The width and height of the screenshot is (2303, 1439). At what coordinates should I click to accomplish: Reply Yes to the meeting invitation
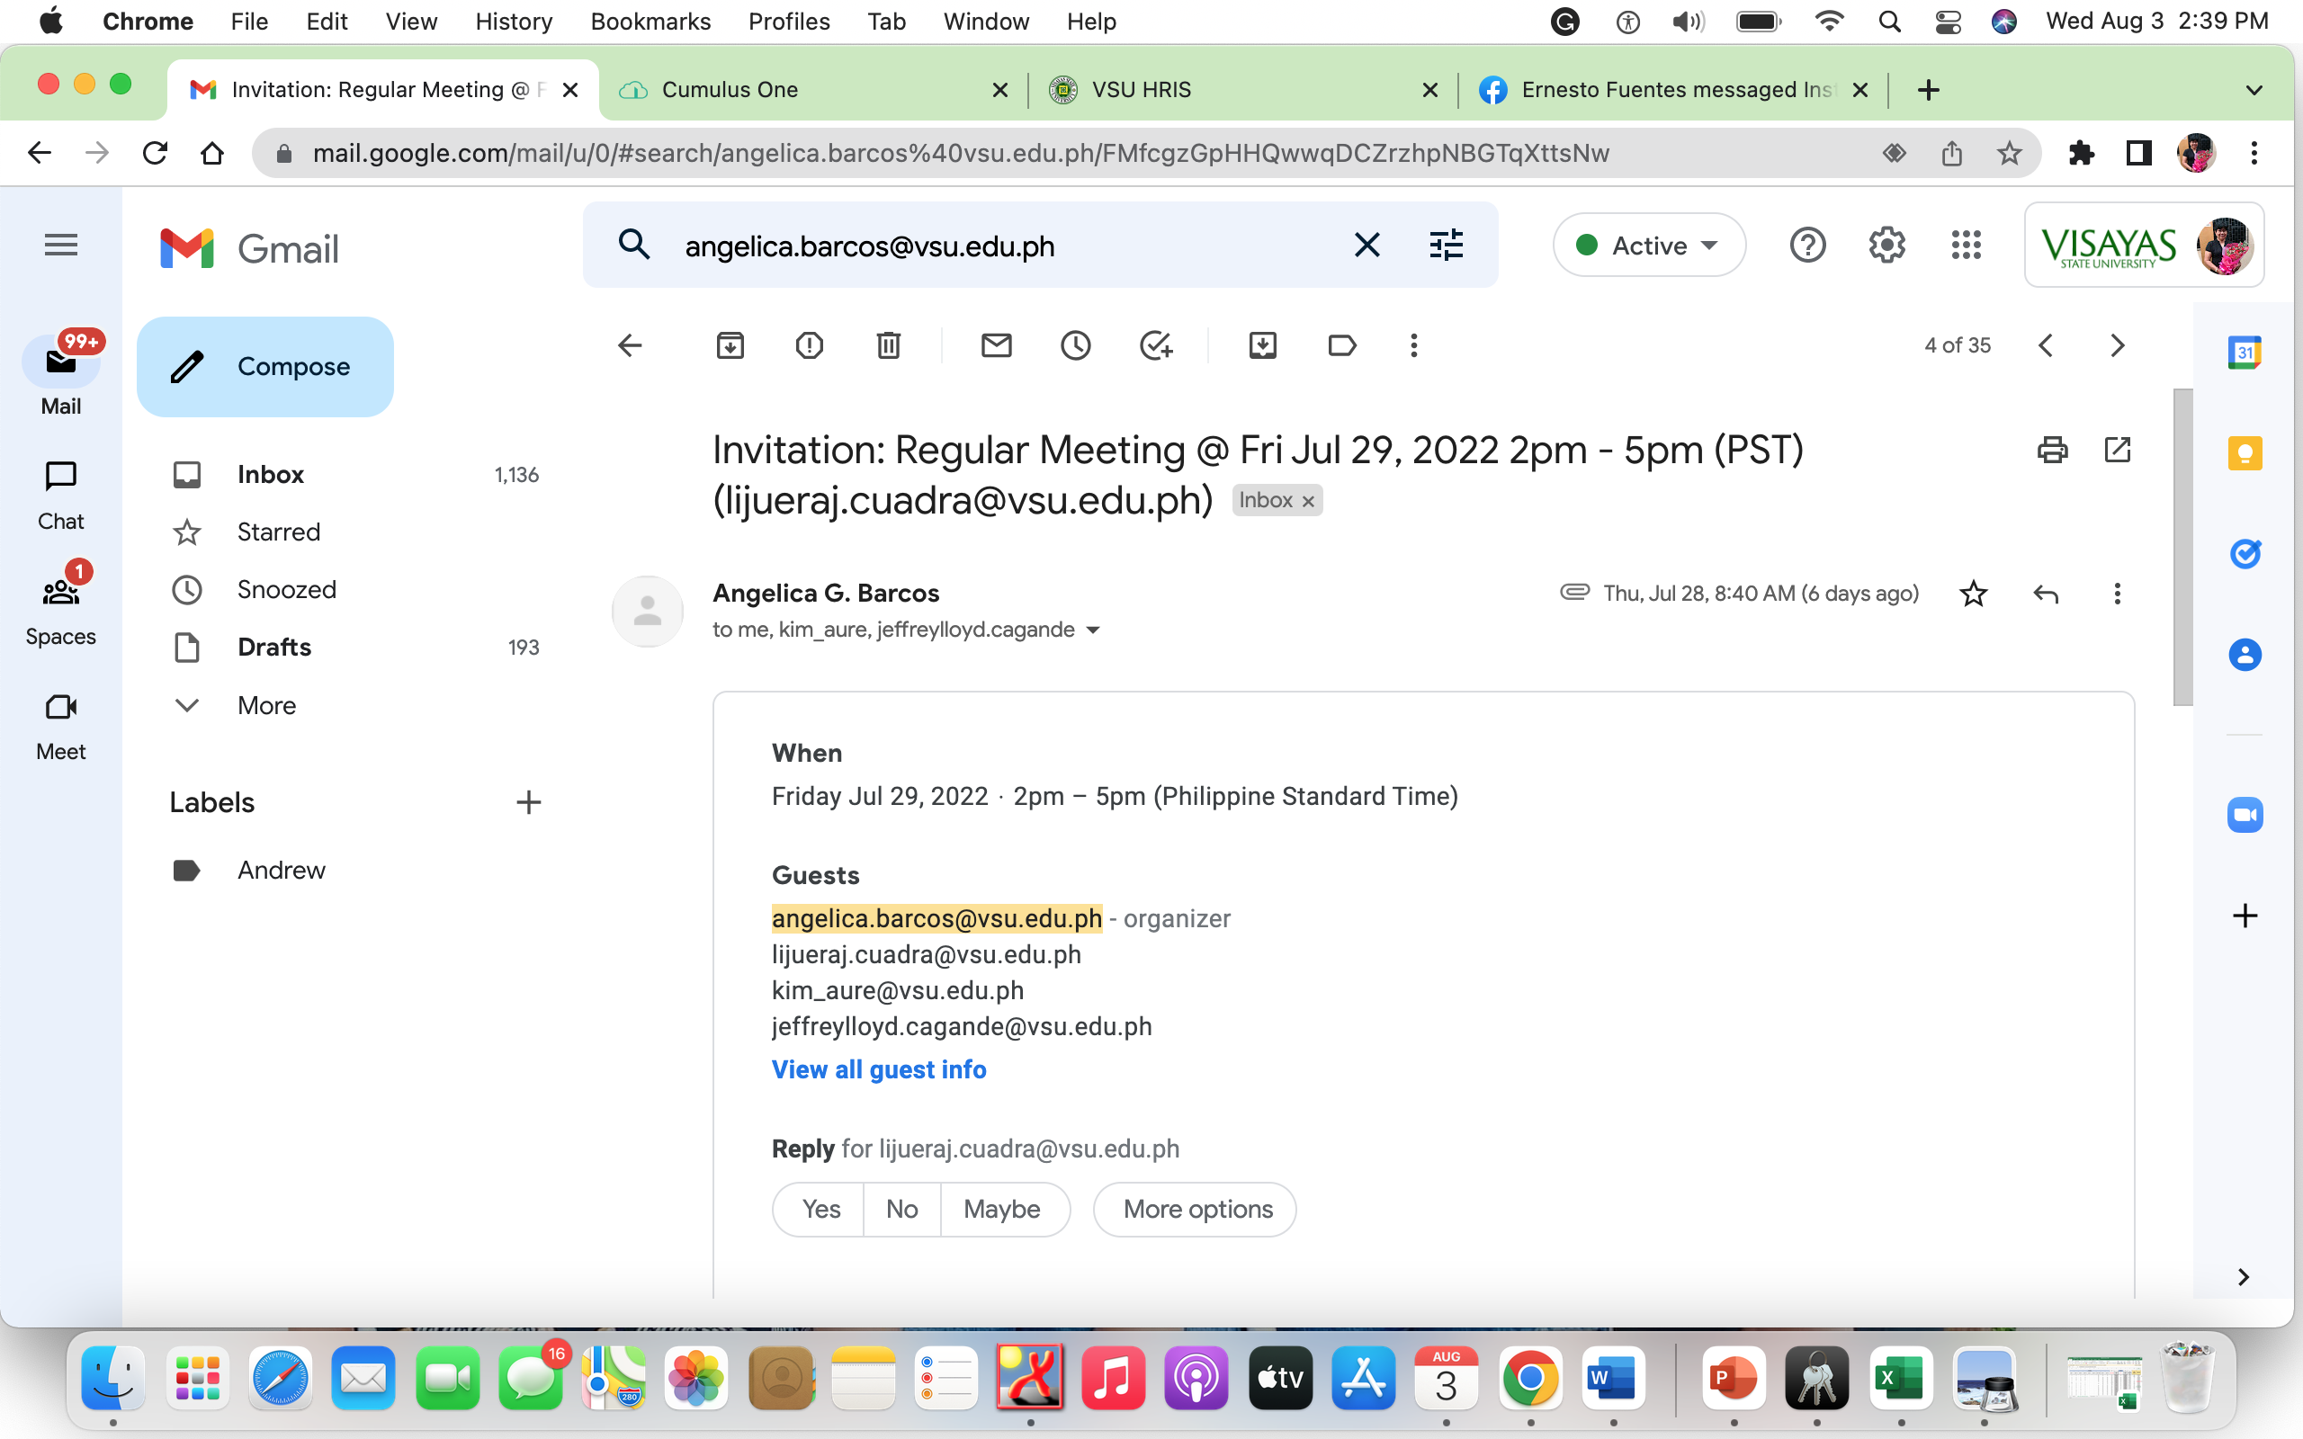(820, 1209)
